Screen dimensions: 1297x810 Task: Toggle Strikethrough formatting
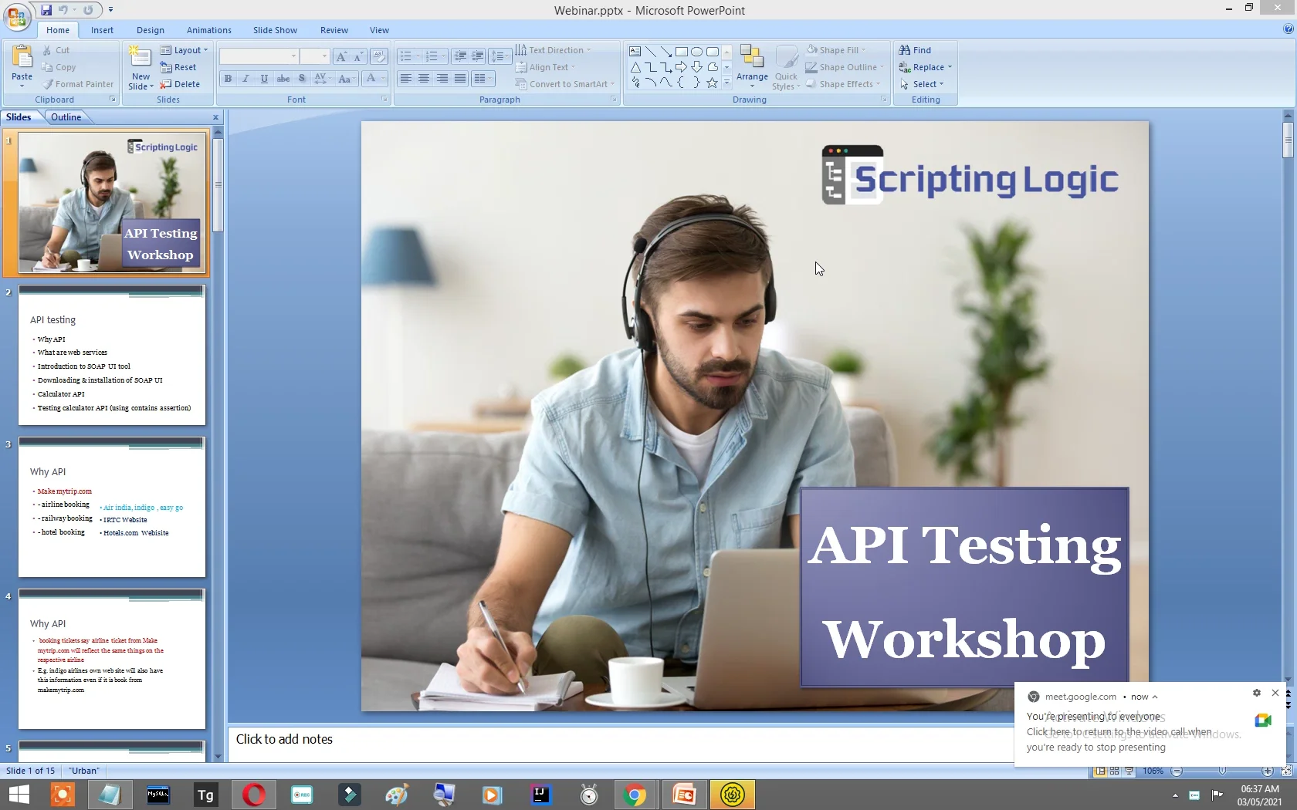click(283, 79)
